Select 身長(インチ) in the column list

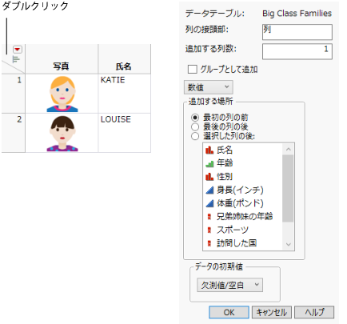point(240,190)
